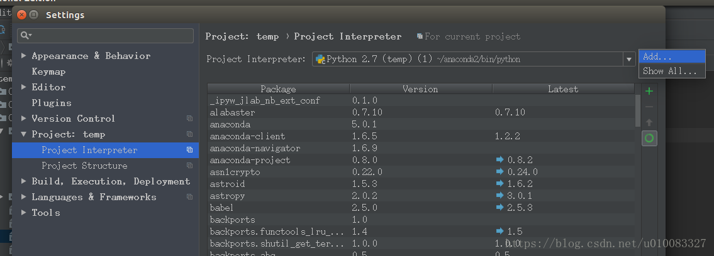Select the anaconda package row

[421, 124]
